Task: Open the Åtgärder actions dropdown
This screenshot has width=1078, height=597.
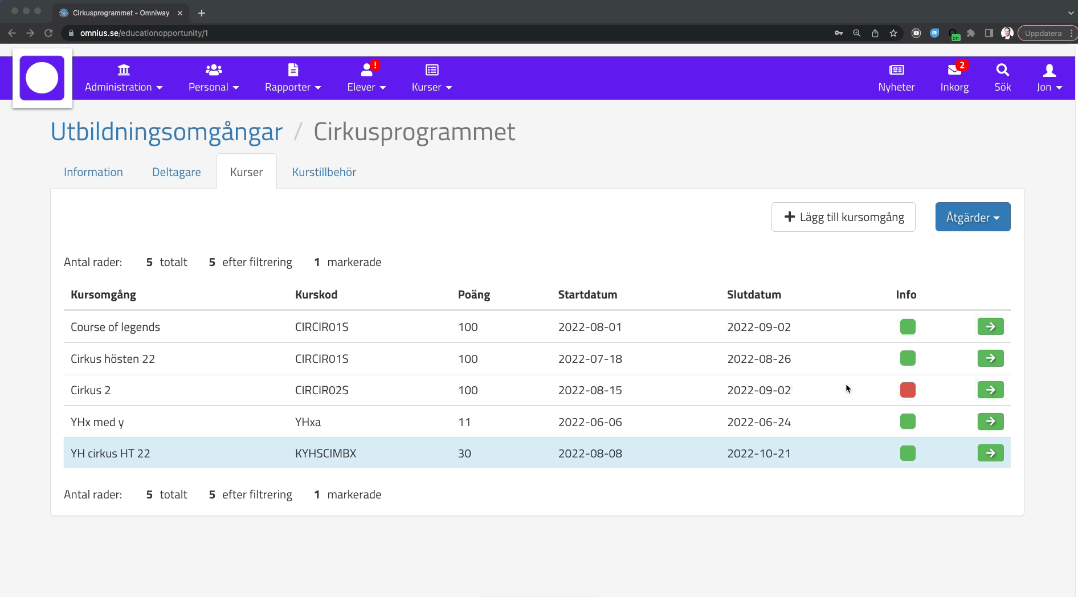Action: (973, 217)
